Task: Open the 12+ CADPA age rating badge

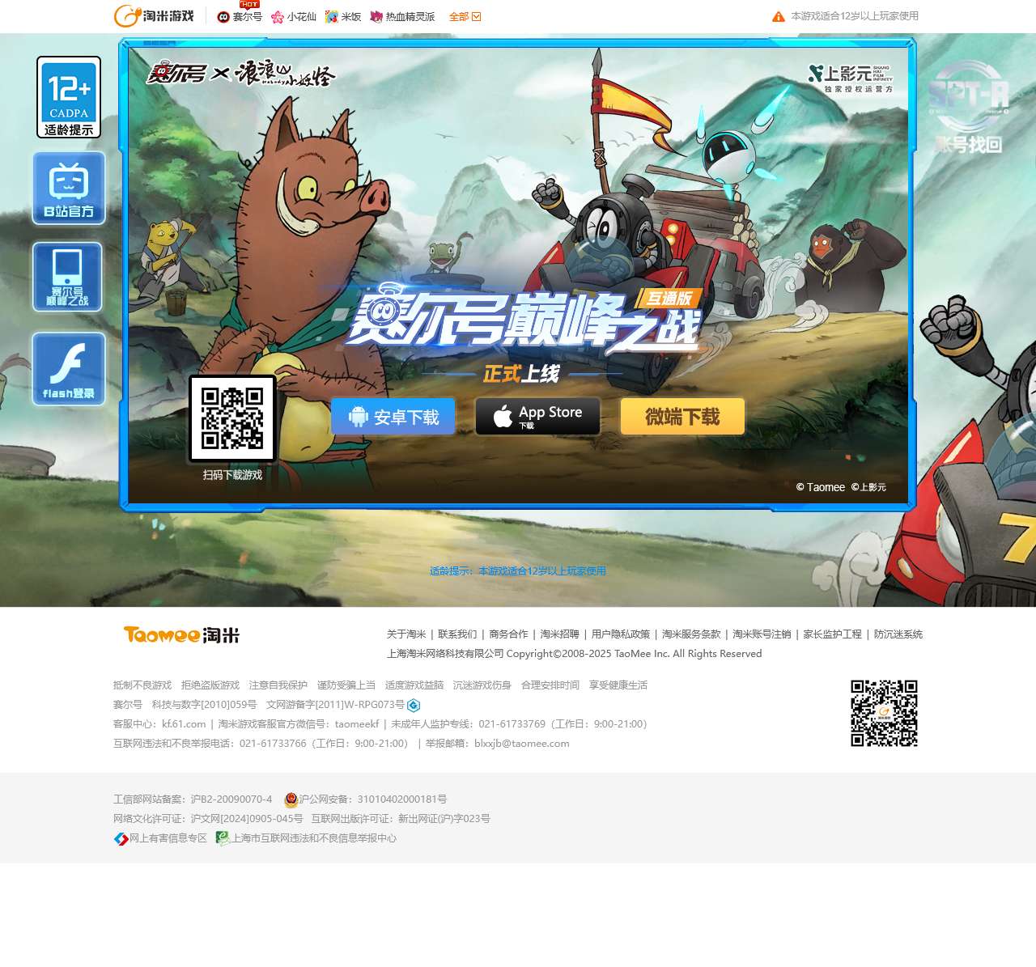Action: [x=69, y=97]
